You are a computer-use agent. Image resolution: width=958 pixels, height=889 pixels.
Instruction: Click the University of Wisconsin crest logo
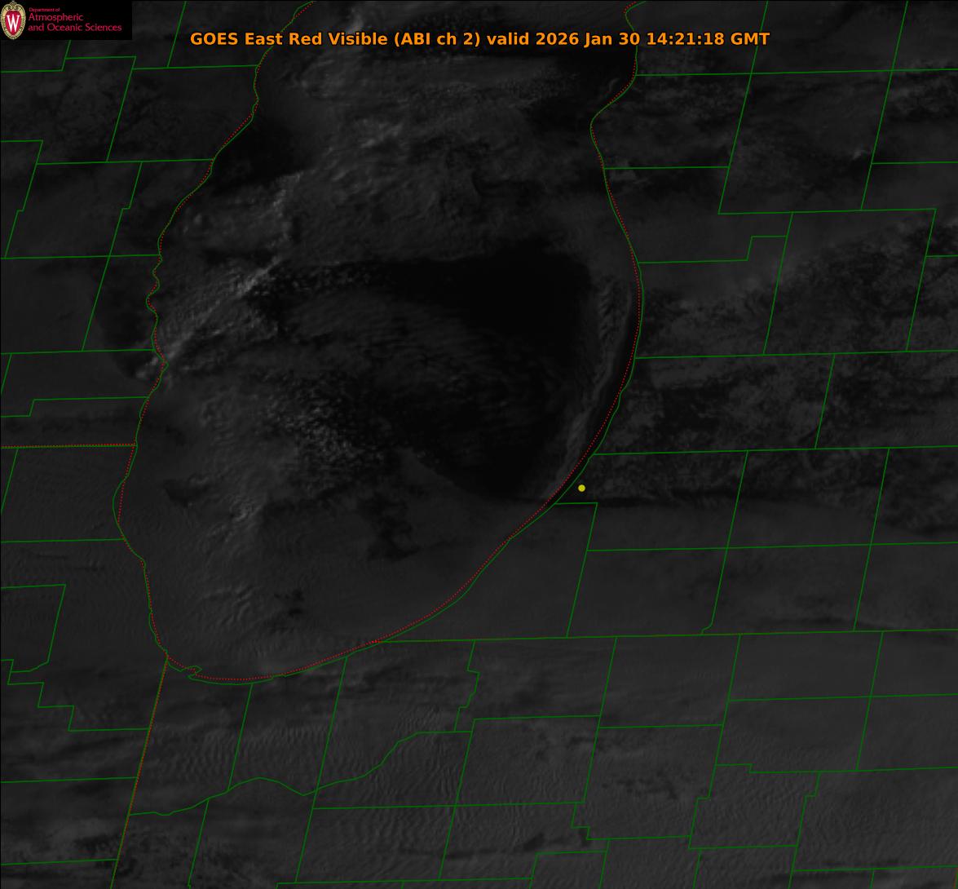click(x=13, y=20)
